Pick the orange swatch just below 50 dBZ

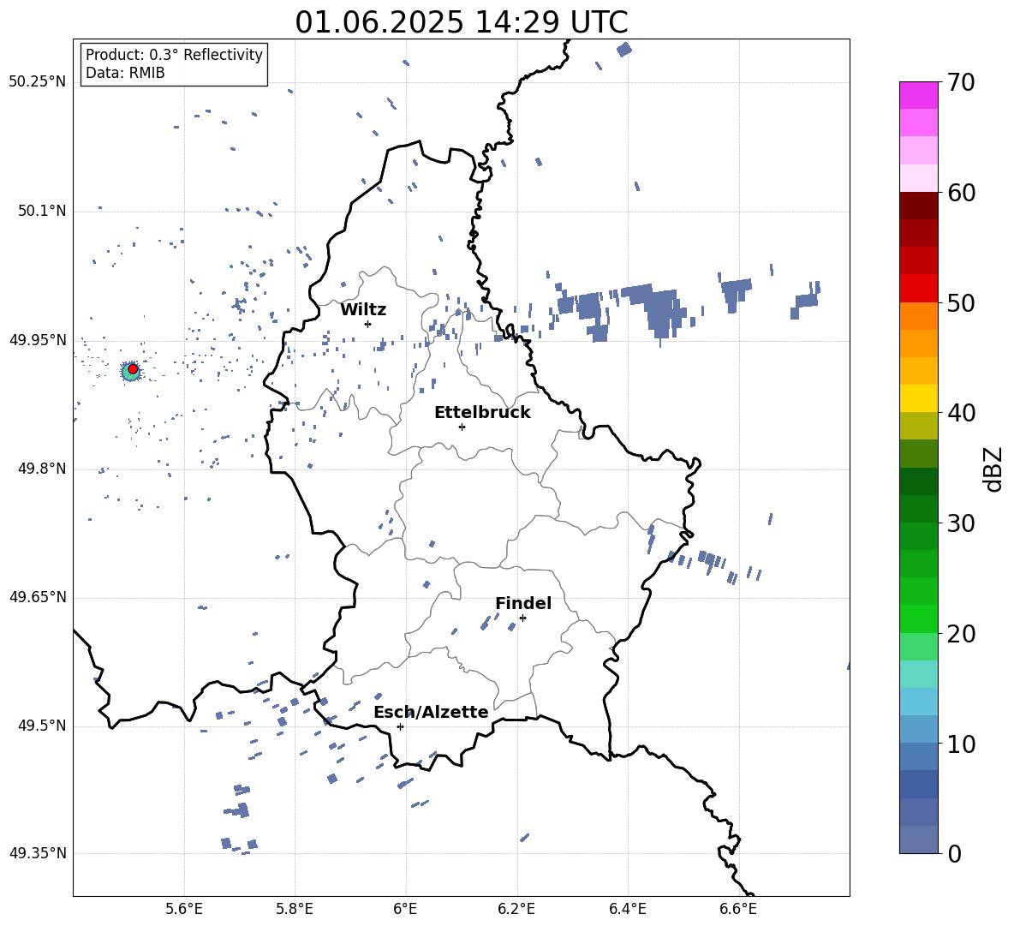[918, 315]
